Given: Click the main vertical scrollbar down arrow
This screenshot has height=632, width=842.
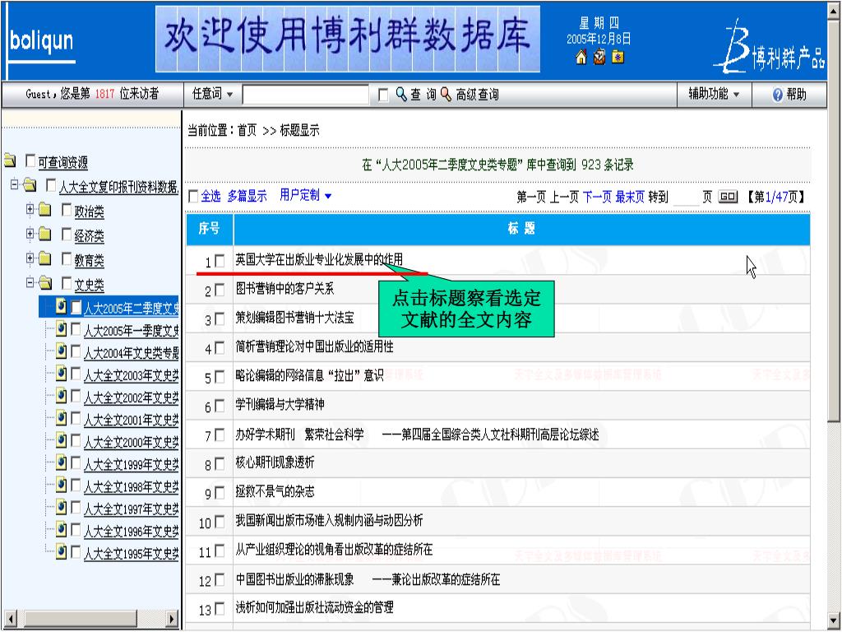Looking at the screenshot, I should pyautogui.click(x=834, y=620).
